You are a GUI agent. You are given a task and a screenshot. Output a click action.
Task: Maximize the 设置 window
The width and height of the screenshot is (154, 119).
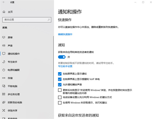tap(143, 2)
